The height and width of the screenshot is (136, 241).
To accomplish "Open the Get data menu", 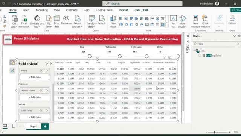I will tap(14, 22).
